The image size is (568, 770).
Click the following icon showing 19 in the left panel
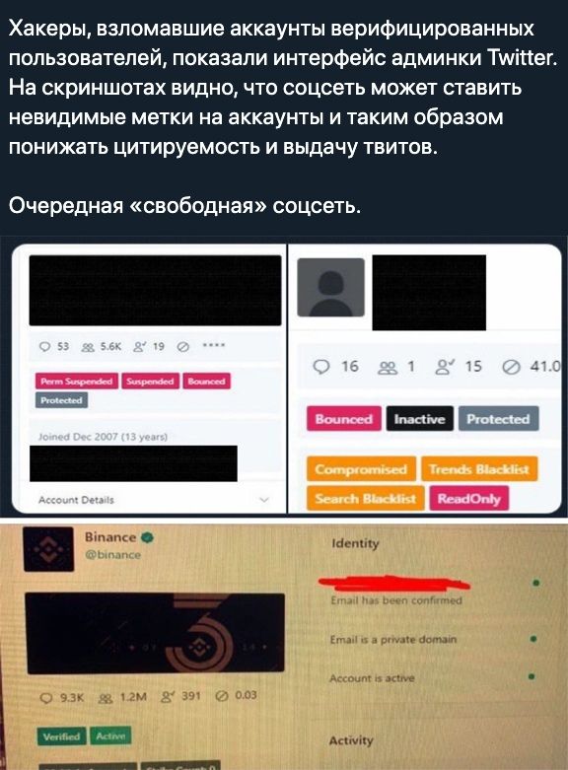[x=139, y=347]
